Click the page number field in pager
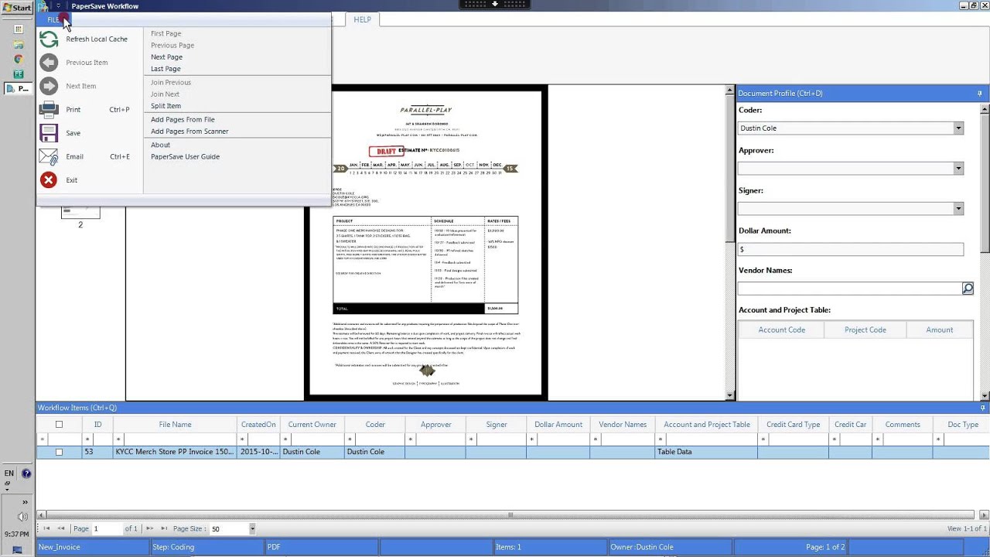The height and width of the screenshot is (557, 990). 108,529
